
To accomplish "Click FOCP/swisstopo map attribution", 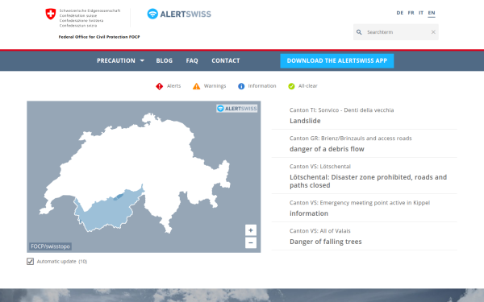I will coord(50,246).
